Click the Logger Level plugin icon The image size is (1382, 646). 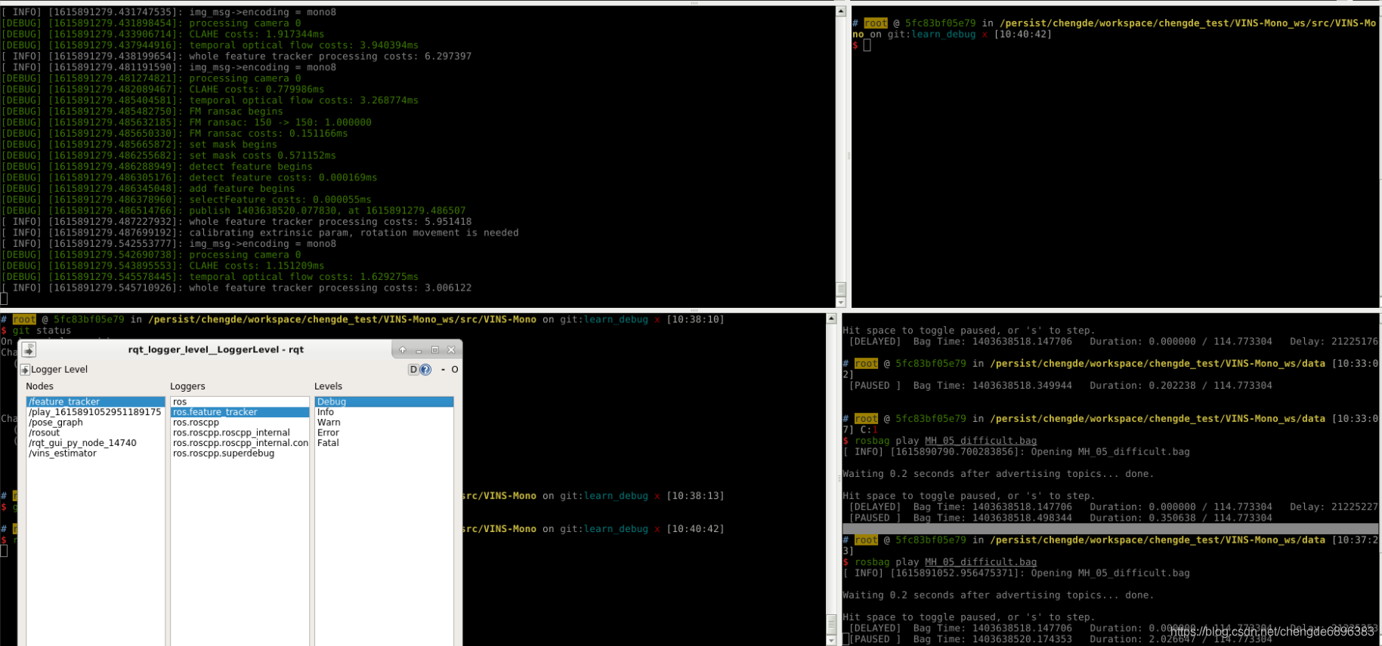(25, 370)
